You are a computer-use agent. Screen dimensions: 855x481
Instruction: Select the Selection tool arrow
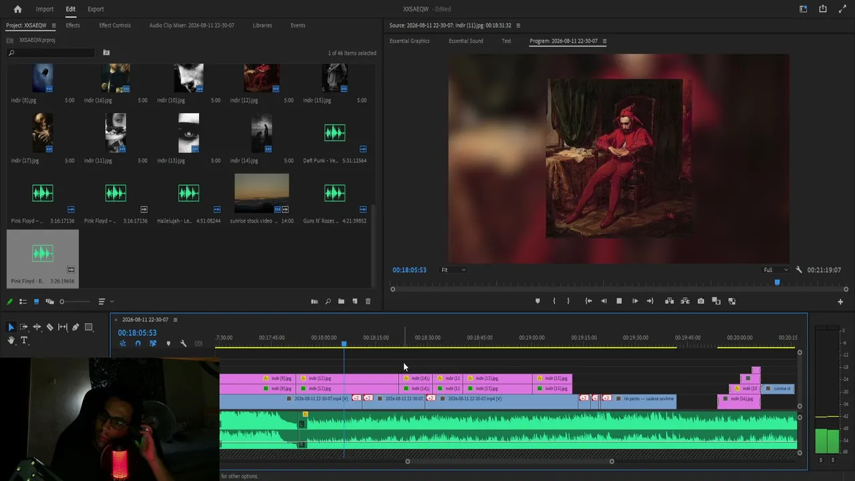pyautogui.click(x=11, y=327)
